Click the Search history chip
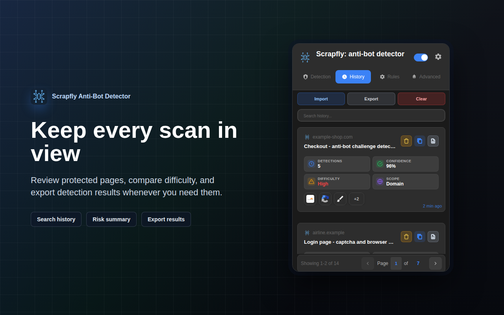 pyautogui.click(x=56, y=219)
